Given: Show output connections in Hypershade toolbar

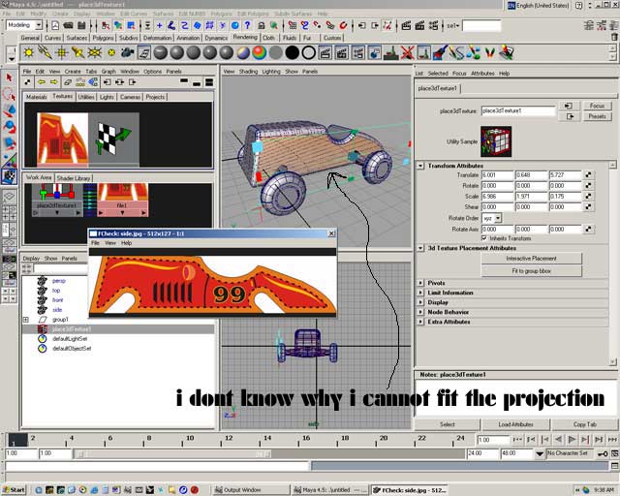Looking at the screenshot, I should click(133, 82).
